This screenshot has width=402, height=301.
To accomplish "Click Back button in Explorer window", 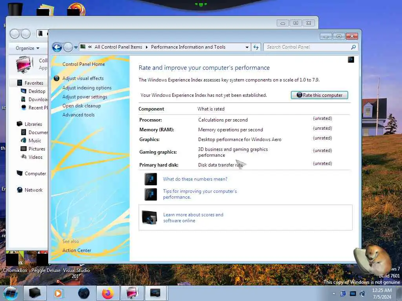I will click(x=15, y=34).
